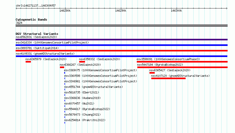Open esv3306961 variant label
Viewport: 235px width, 133px height.
coord(101,81)
